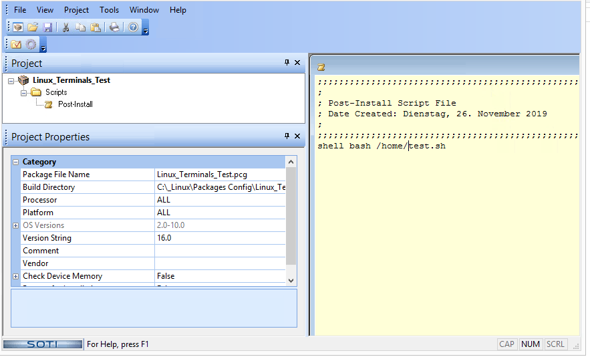Image resolution: width=590 pixels, height=359 pixels.
Task: Toggle auto-hide pin on Project Properties panel
Action: [287, 136]
